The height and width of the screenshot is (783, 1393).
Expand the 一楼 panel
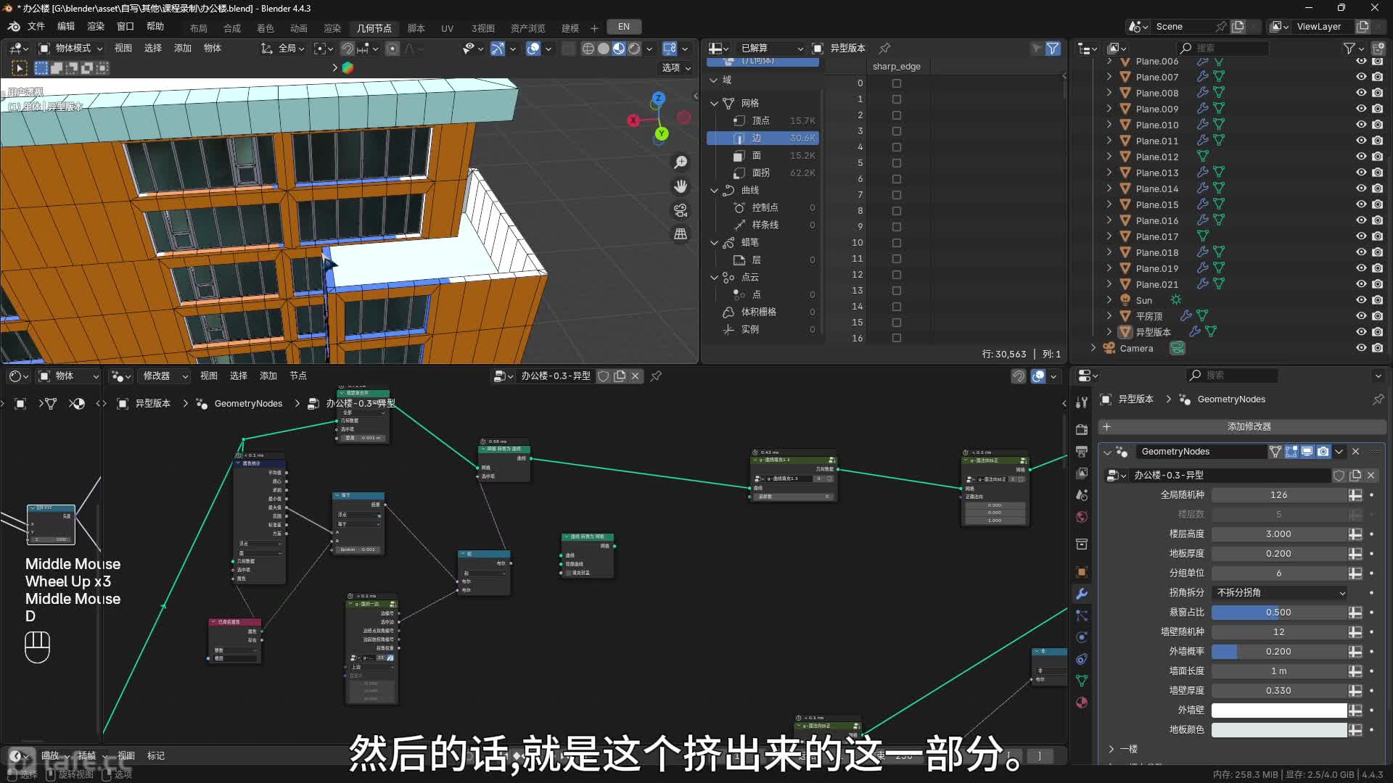1111,749
